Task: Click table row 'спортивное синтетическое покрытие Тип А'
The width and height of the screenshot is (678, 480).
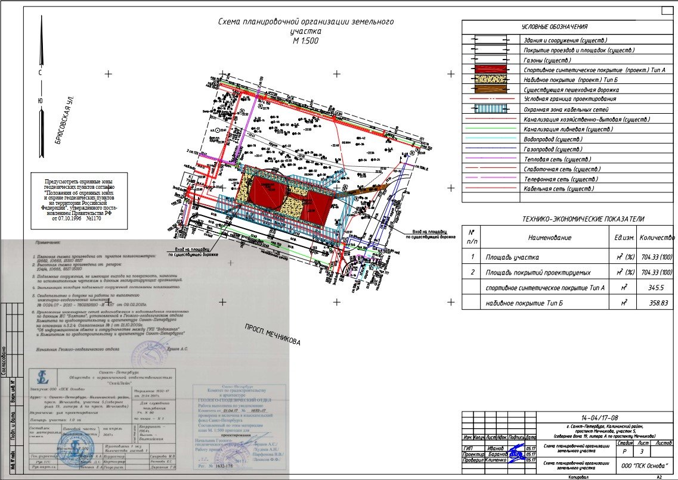Action: (x=545, y=288)
